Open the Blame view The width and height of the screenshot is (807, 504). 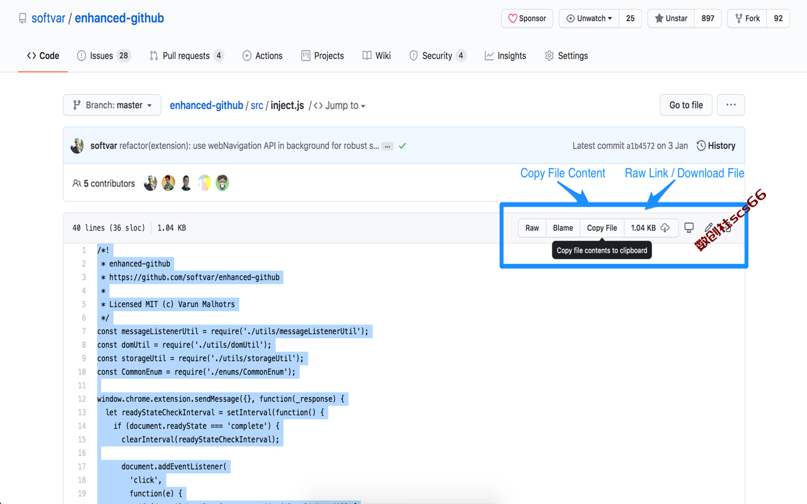tap(563, 228)
